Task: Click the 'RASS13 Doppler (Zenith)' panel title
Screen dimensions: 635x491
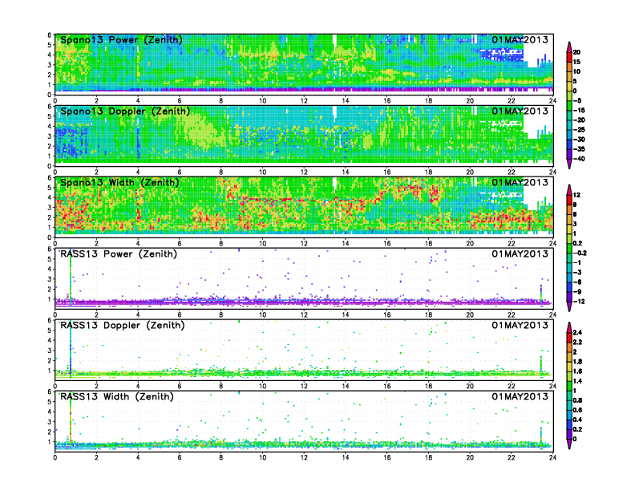Action: [123, 325]
